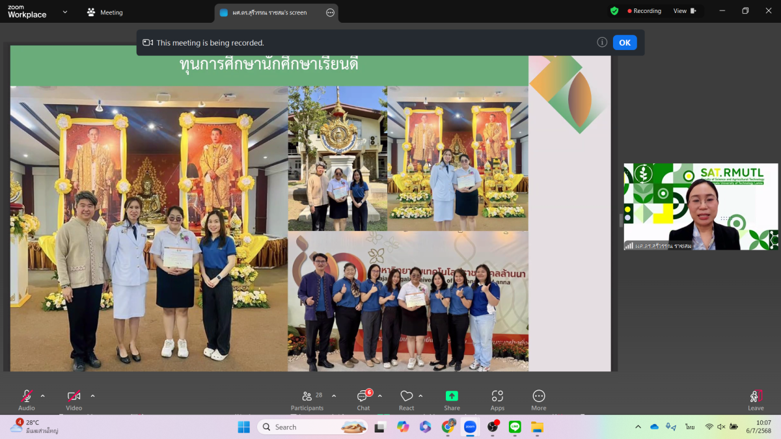Select the shared screen tab
This screenshot has width=781, height=439.
[x=277, y=12]
